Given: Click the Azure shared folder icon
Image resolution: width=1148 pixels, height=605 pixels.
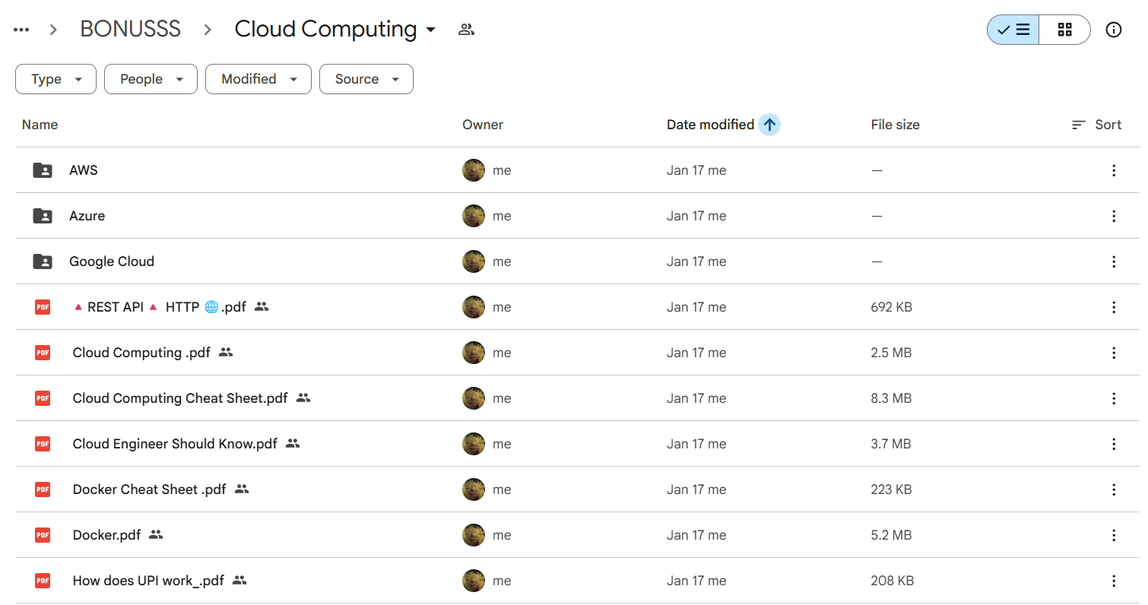Looking at the screenshot, I should pyautogui.click(x=43, y=216).
